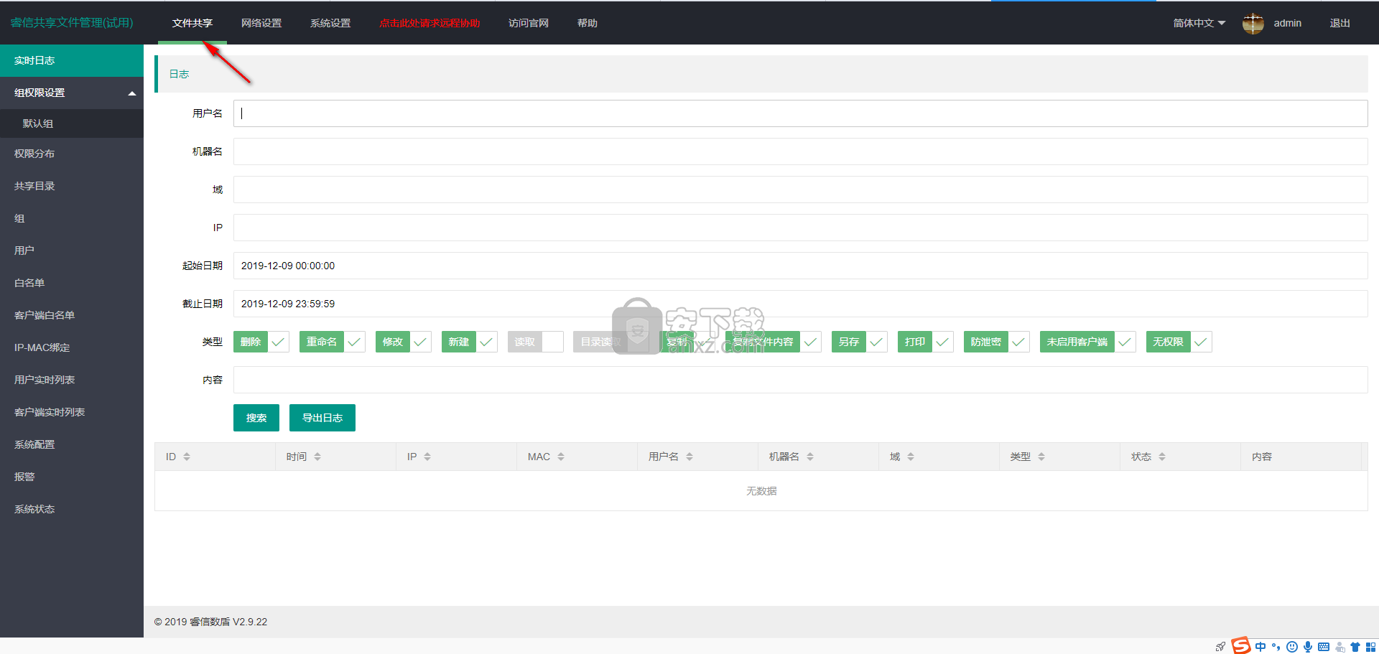The image size is (1379, 654).
Task: Open the 起始日期 date picker field
Action: click(800, 266)
